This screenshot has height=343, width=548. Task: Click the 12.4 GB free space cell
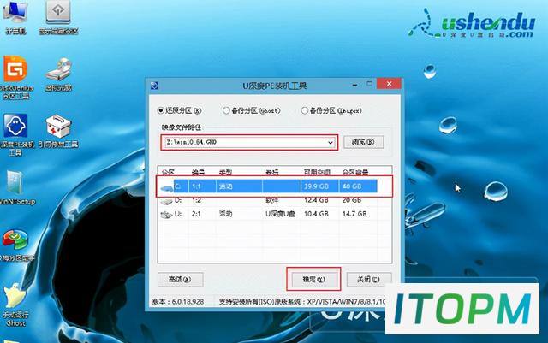pos(316,200)
